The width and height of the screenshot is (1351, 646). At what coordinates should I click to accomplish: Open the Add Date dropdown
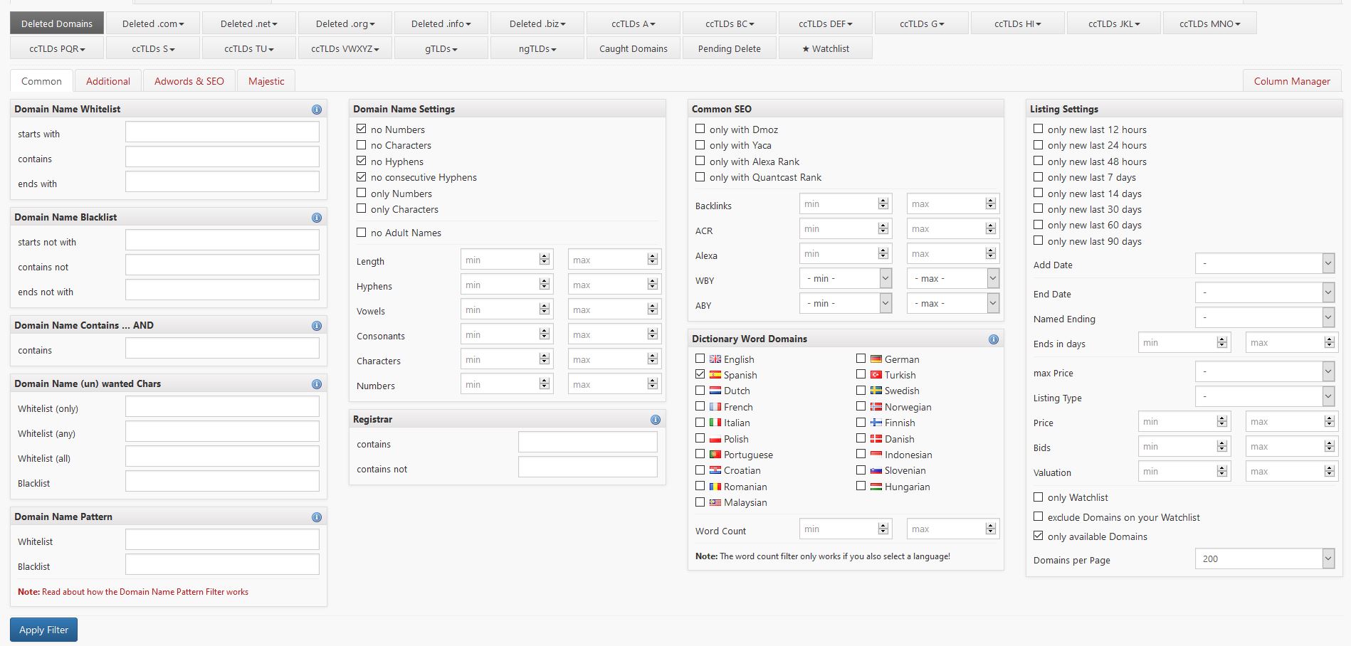[x=1265, y=263]
